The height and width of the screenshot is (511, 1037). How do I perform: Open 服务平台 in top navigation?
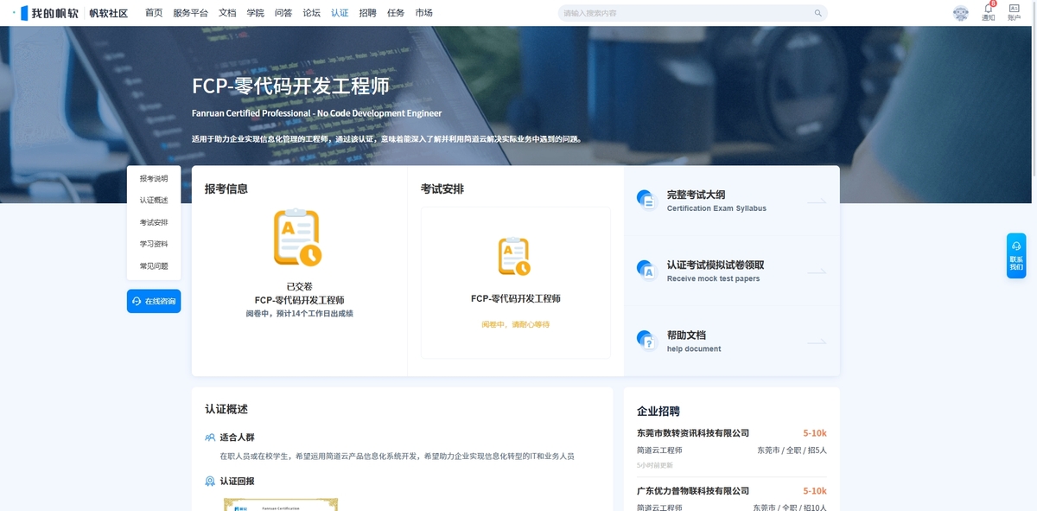pos(190,13)
